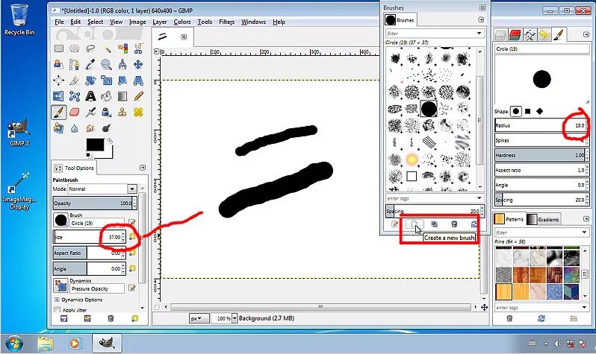Click the foreground black color swatch
The height and width of the screenshot is (354, 596).
point(95,145)
